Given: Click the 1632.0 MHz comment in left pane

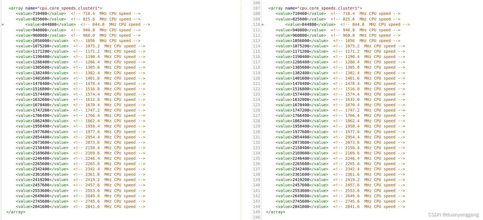Looking at the screenshot, I should click(x=109, y=99).
